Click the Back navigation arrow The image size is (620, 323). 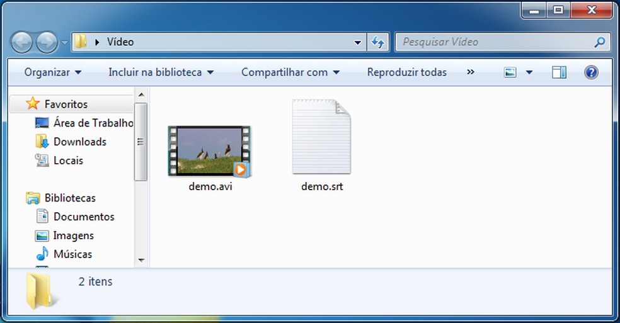click(22, 42)
